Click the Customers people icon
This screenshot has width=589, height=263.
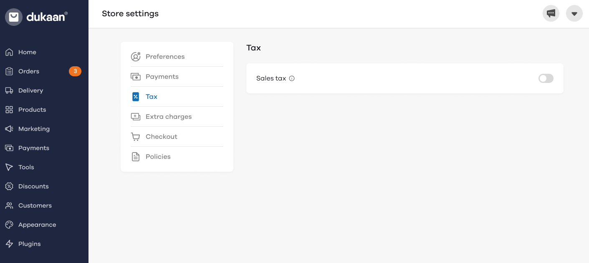(x=9, y=205)
